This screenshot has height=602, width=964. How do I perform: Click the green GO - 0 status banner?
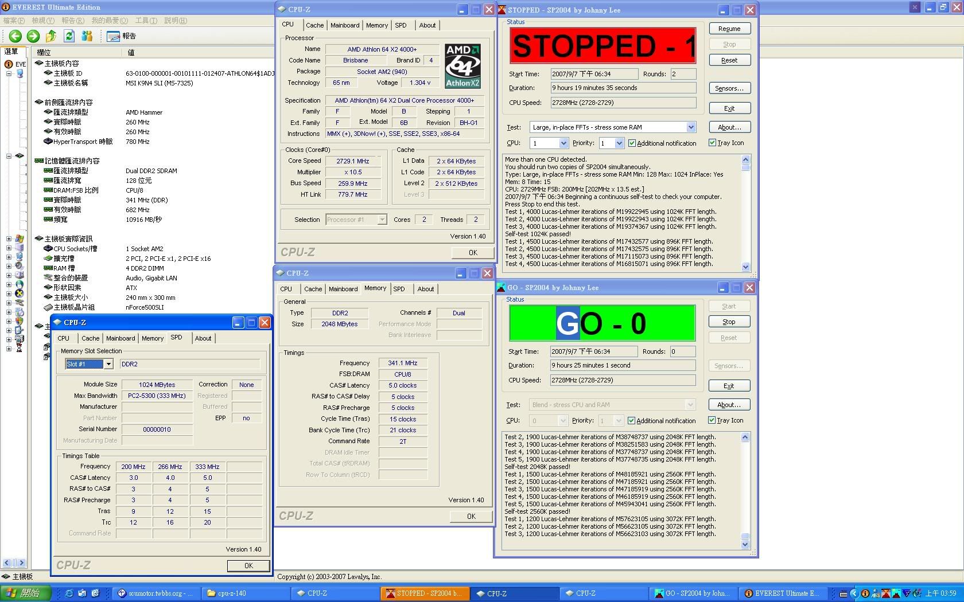pyautogui.click(x=602, y=323)
